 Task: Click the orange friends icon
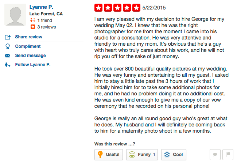(33, 20)
